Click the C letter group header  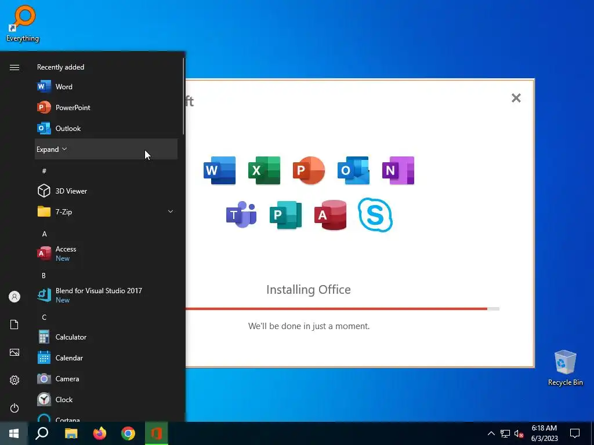pyautogui.click(x=44, y=317)
